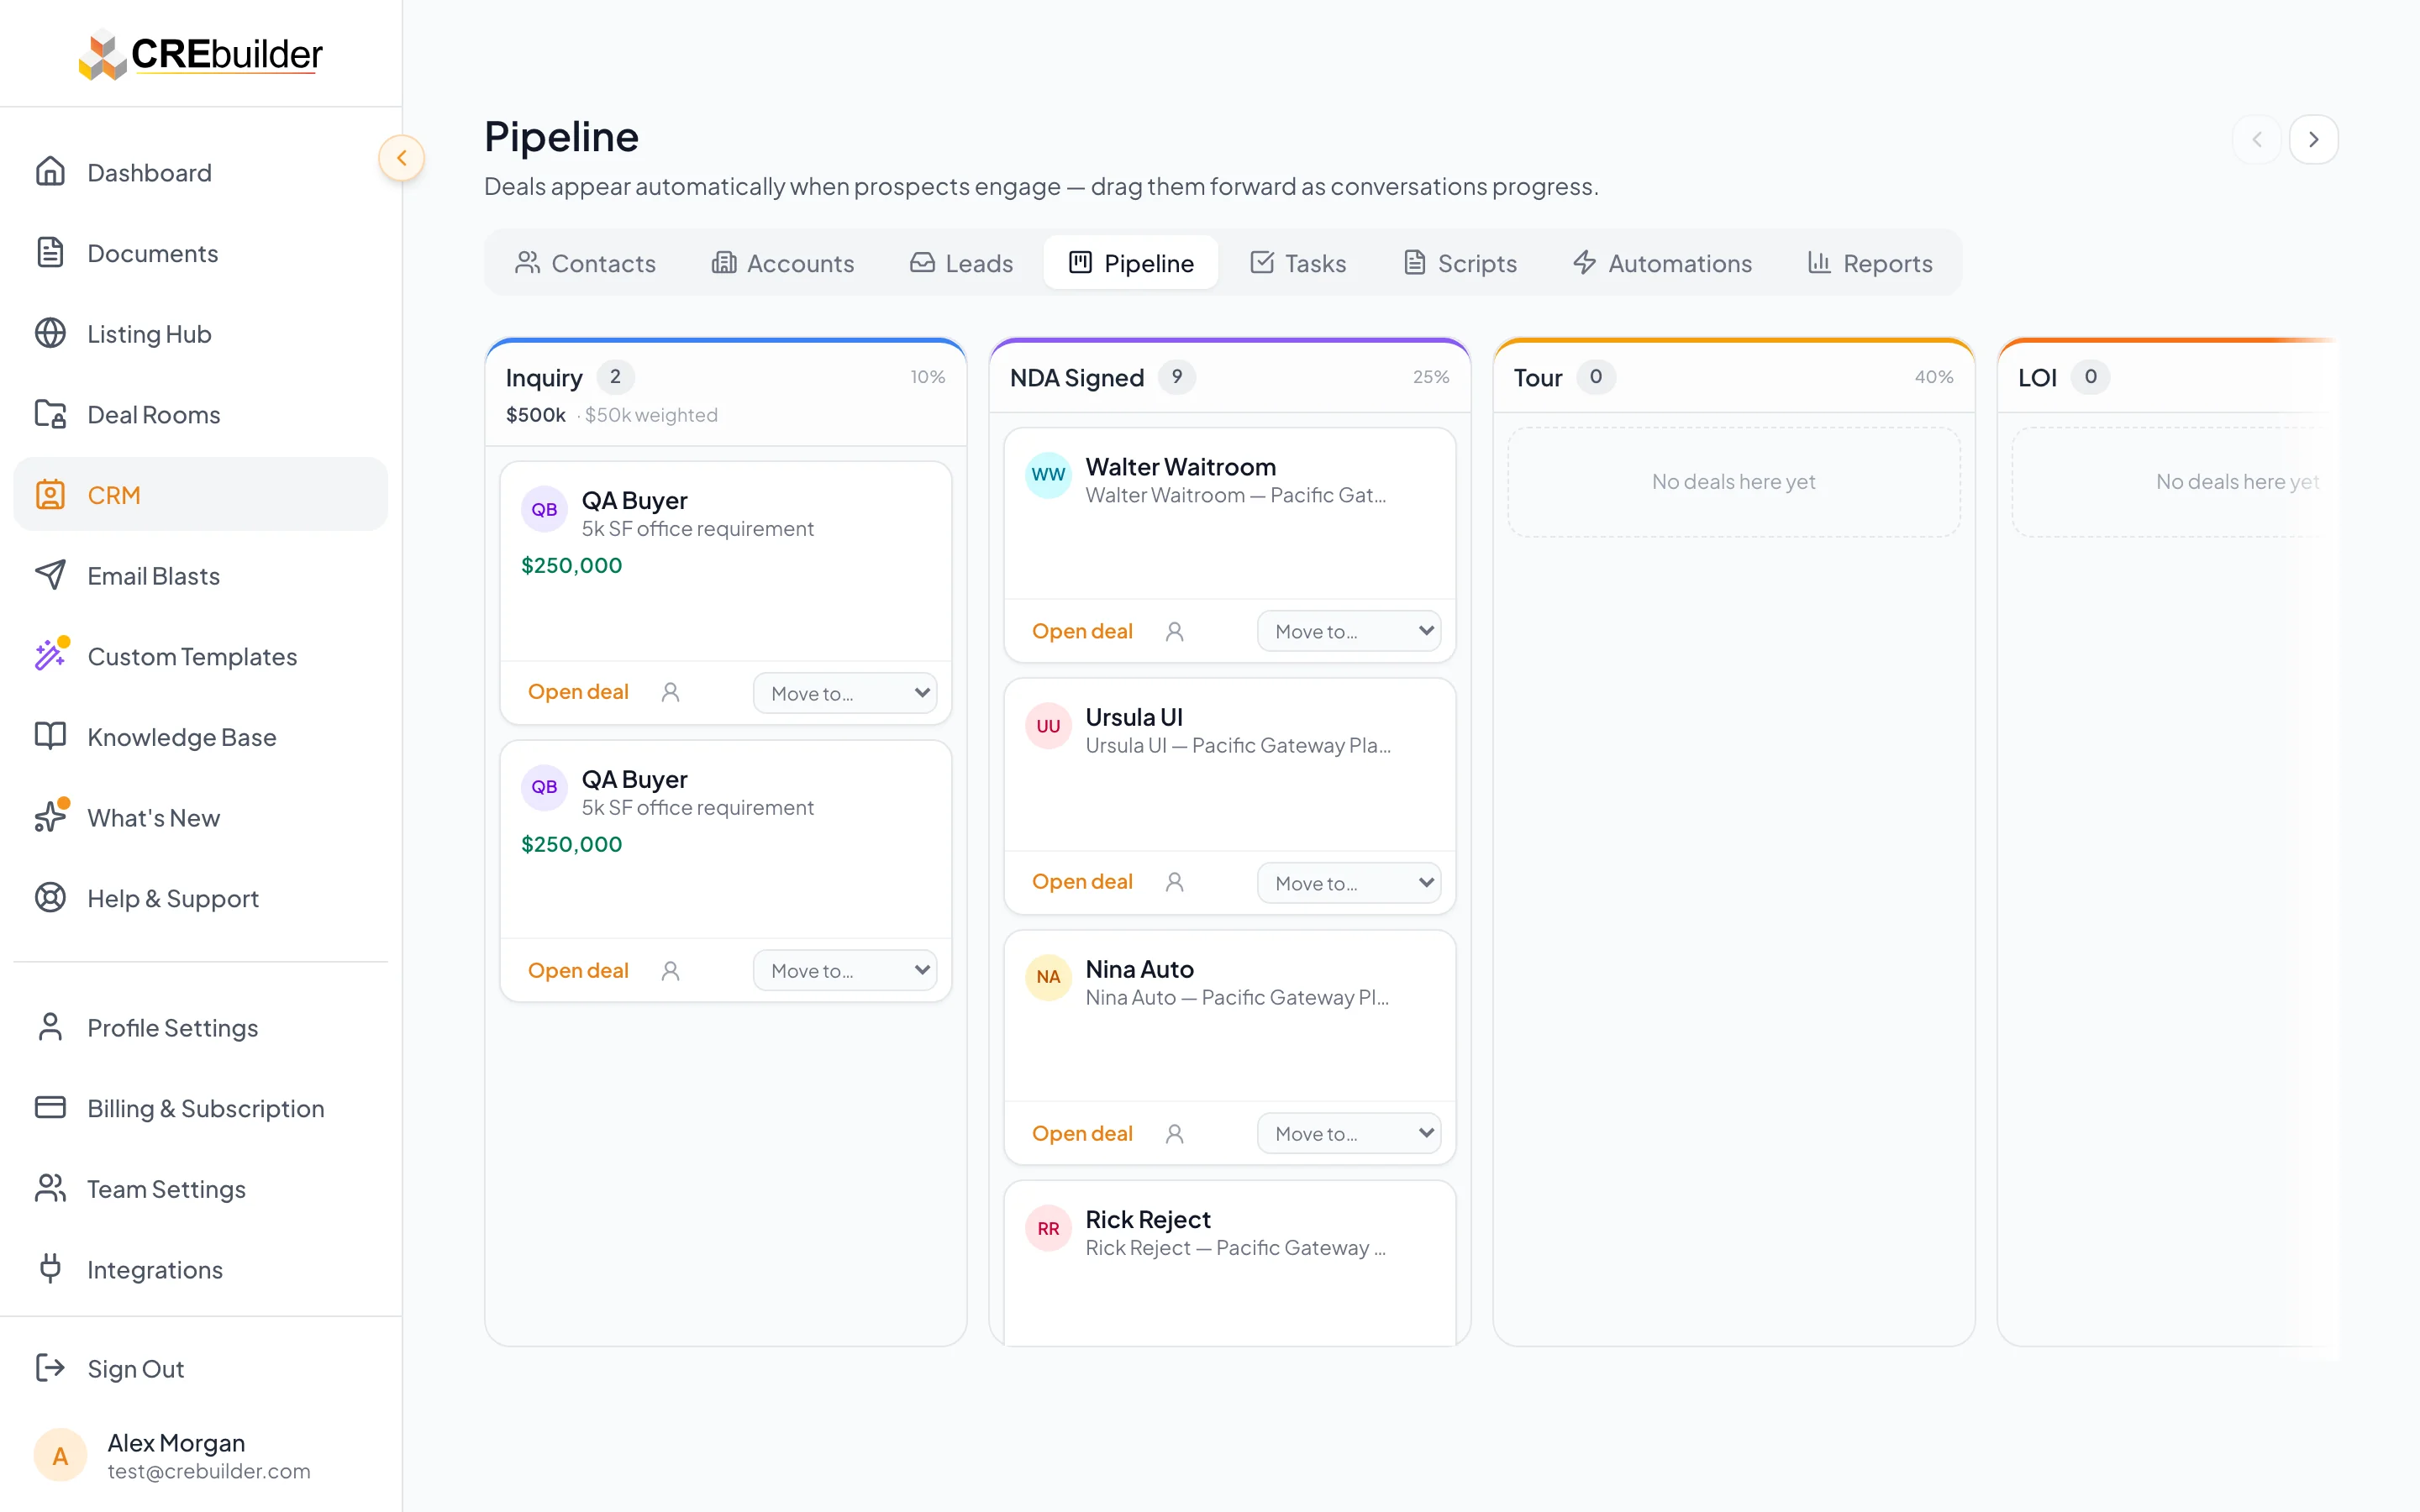The image size is (2420, 1512).
Task: Assign owner on second QA Buyer card
Action: 671,970
